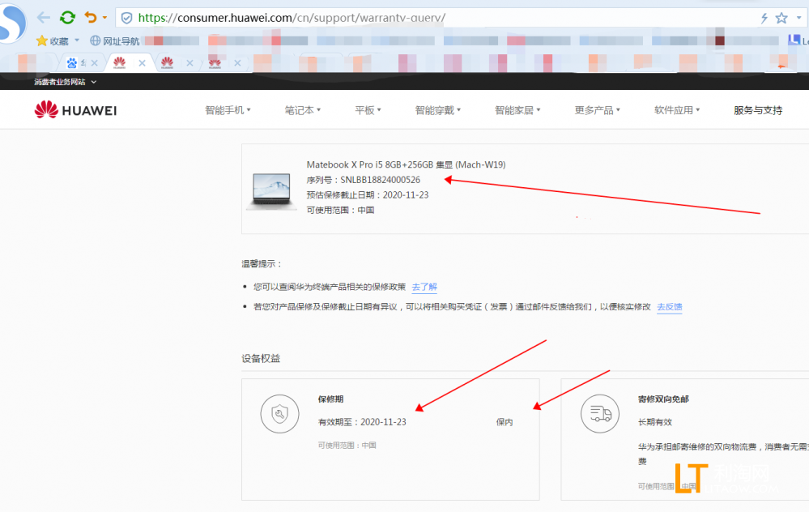The width and height of the screenshot is (809, 512).
Task: Open the 消费者业务网站 site selector
Action: point(65,82)
